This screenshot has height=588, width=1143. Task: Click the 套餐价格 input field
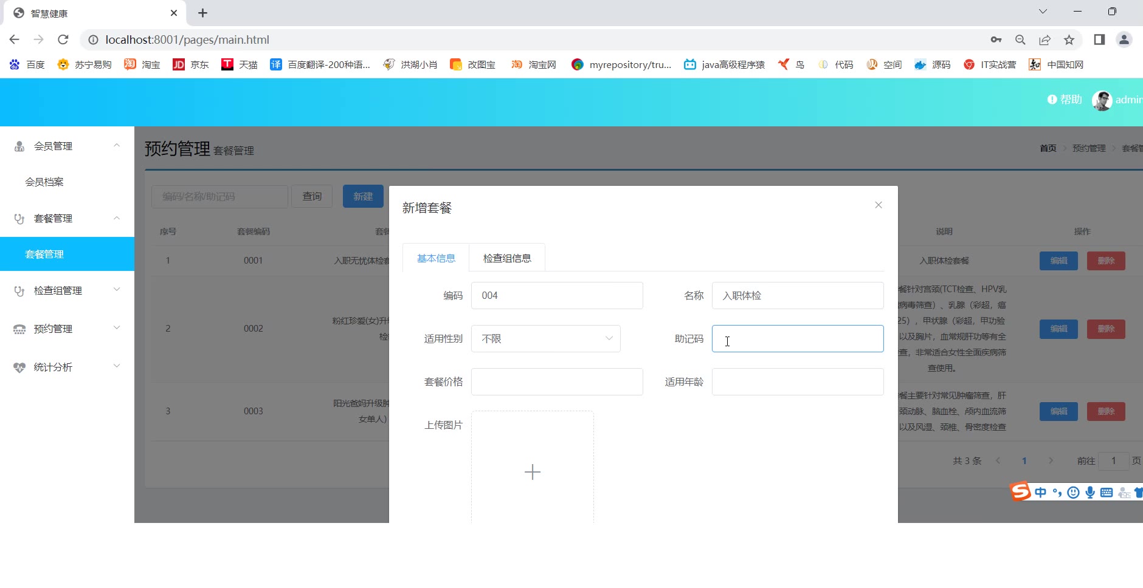(x=556, y=382)
